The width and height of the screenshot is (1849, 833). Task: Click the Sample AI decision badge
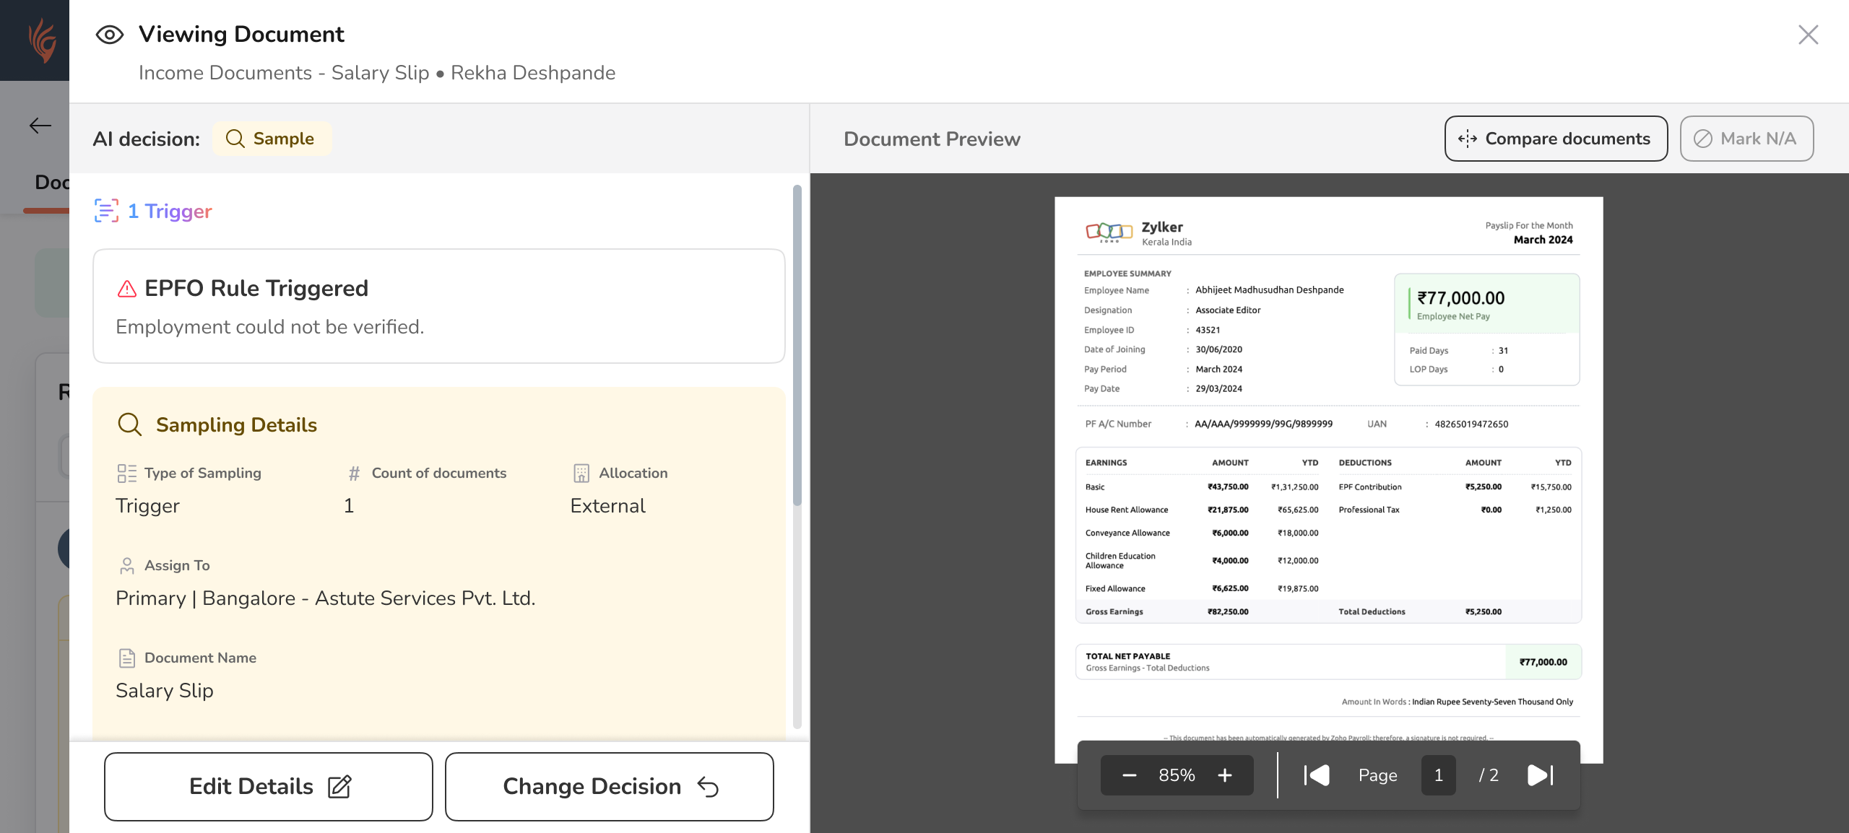(272, 139)
